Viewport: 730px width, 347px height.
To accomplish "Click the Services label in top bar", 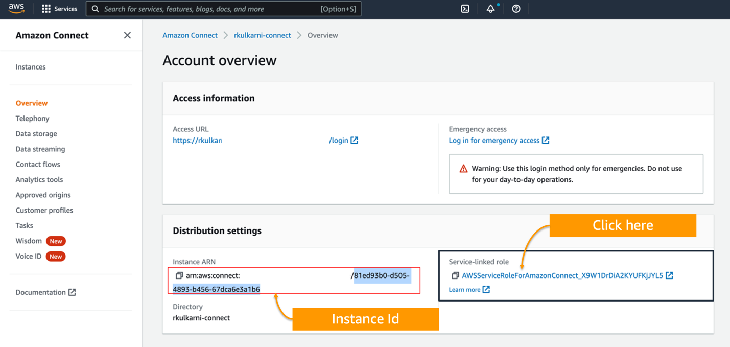I will [65, 9].
